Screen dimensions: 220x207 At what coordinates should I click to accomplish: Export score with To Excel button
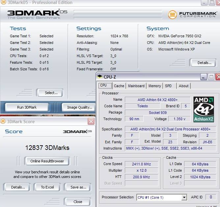(47, 187)
